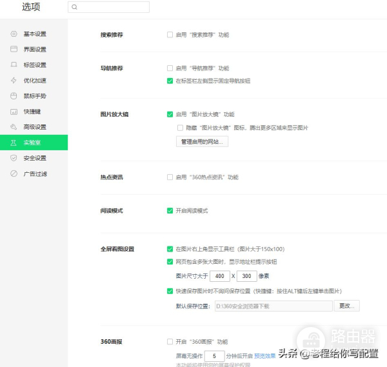Click the 默认保存位置 path field
The height and width of the screenshot is (367, 387).
click(273, 306)
